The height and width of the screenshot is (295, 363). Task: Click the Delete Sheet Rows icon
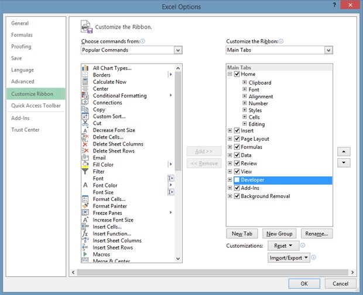click(x=85, y=151)
